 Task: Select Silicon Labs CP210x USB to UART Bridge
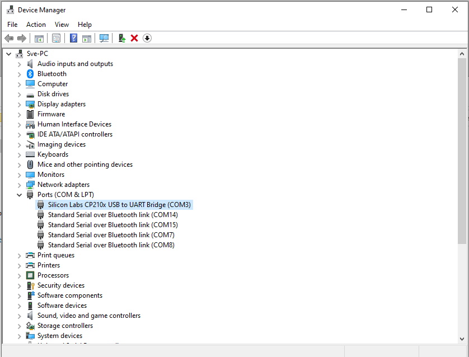119,205
